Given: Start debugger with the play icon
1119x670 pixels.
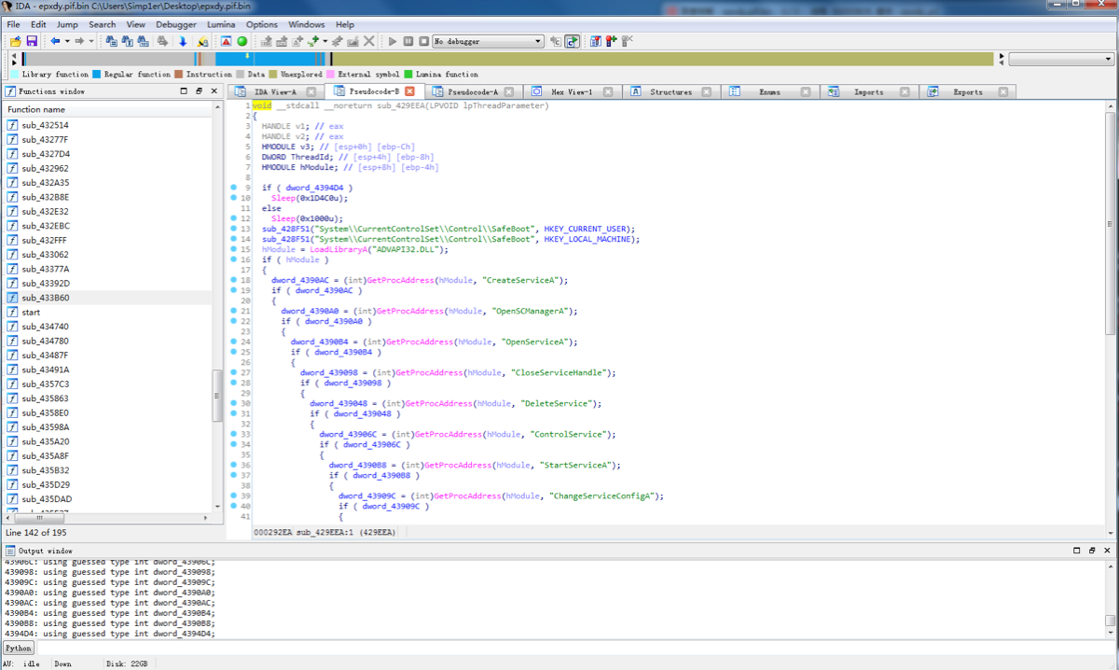Looking at the screenshot, I should 393,41.
